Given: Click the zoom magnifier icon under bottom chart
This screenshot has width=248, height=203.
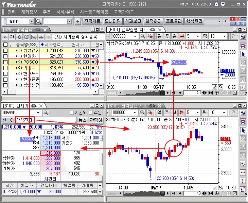Looking at the screenshot, I should (x=220, y=188).
